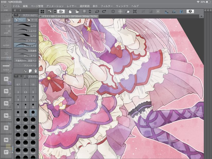Click the Clear (dotted circle) icon

[113, 12]
